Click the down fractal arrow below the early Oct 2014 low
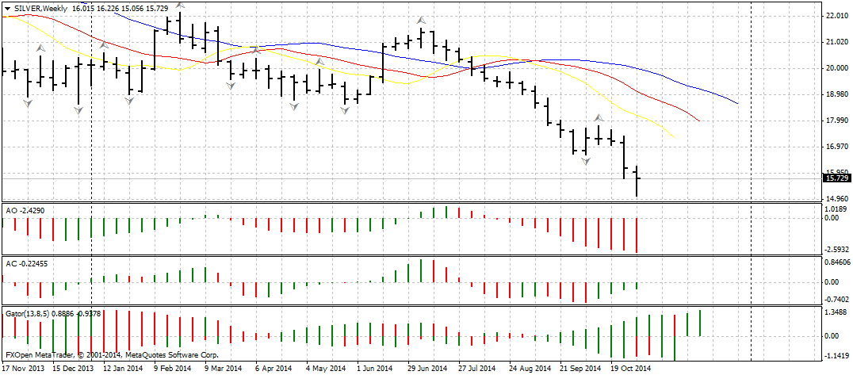Screen dimensions: 853x375 [x=586, y=161]
